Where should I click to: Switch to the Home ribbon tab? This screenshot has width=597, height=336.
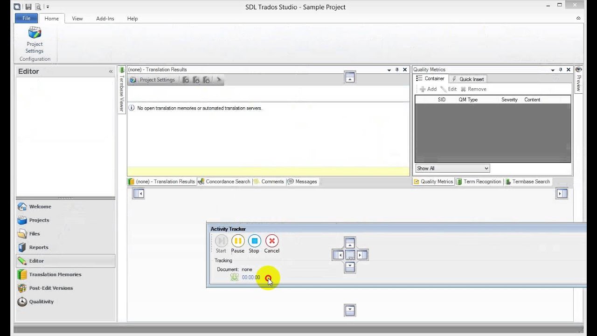click(51, 19)
